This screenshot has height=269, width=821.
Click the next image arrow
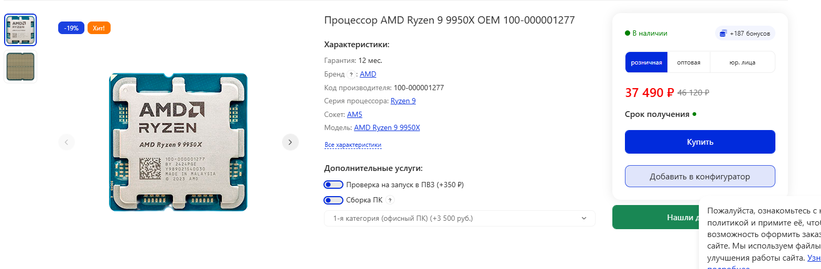click(x=290, y=142)
